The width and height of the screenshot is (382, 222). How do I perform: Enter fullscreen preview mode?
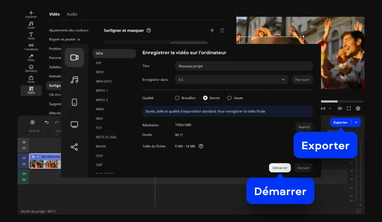pyautogui.click(x=349, y=109)
